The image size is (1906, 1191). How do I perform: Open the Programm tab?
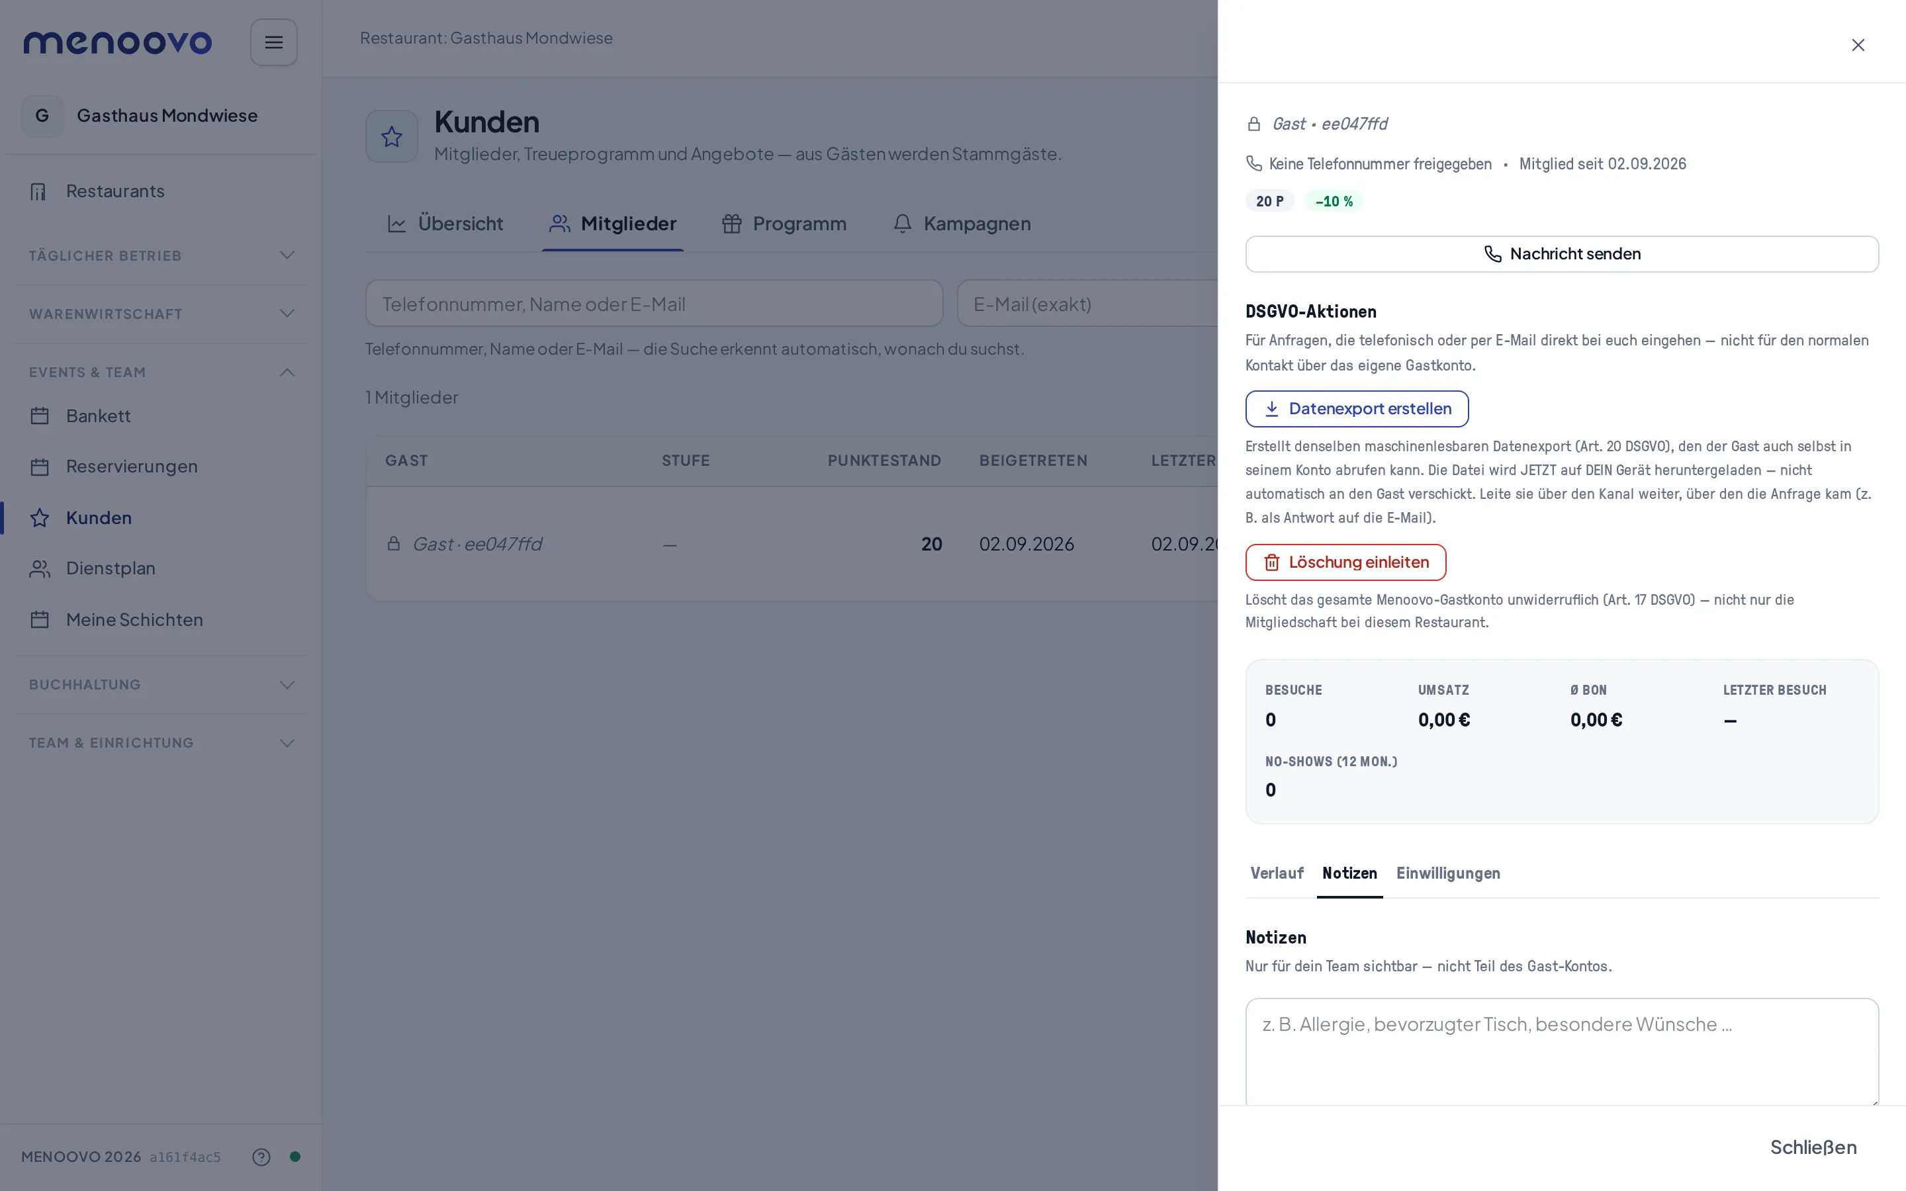pos(784,224)
